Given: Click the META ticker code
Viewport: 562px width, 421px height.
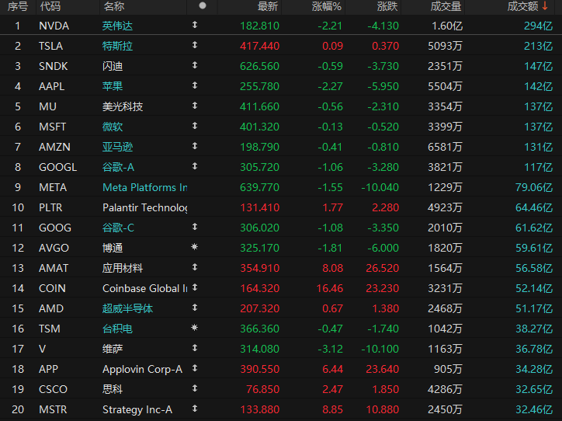Looking at the screenshot, I should pyautogui.click(x=53, y=187).
